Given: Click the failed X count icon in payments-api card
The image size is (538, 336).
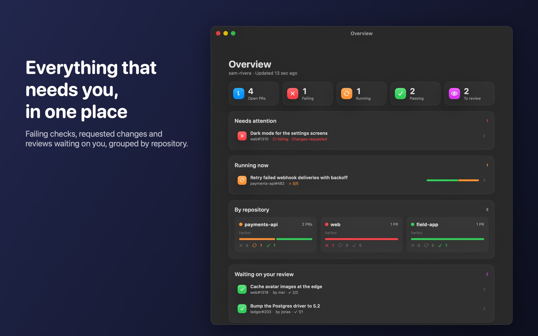Looking at the screenshot, I should point(241,246).
